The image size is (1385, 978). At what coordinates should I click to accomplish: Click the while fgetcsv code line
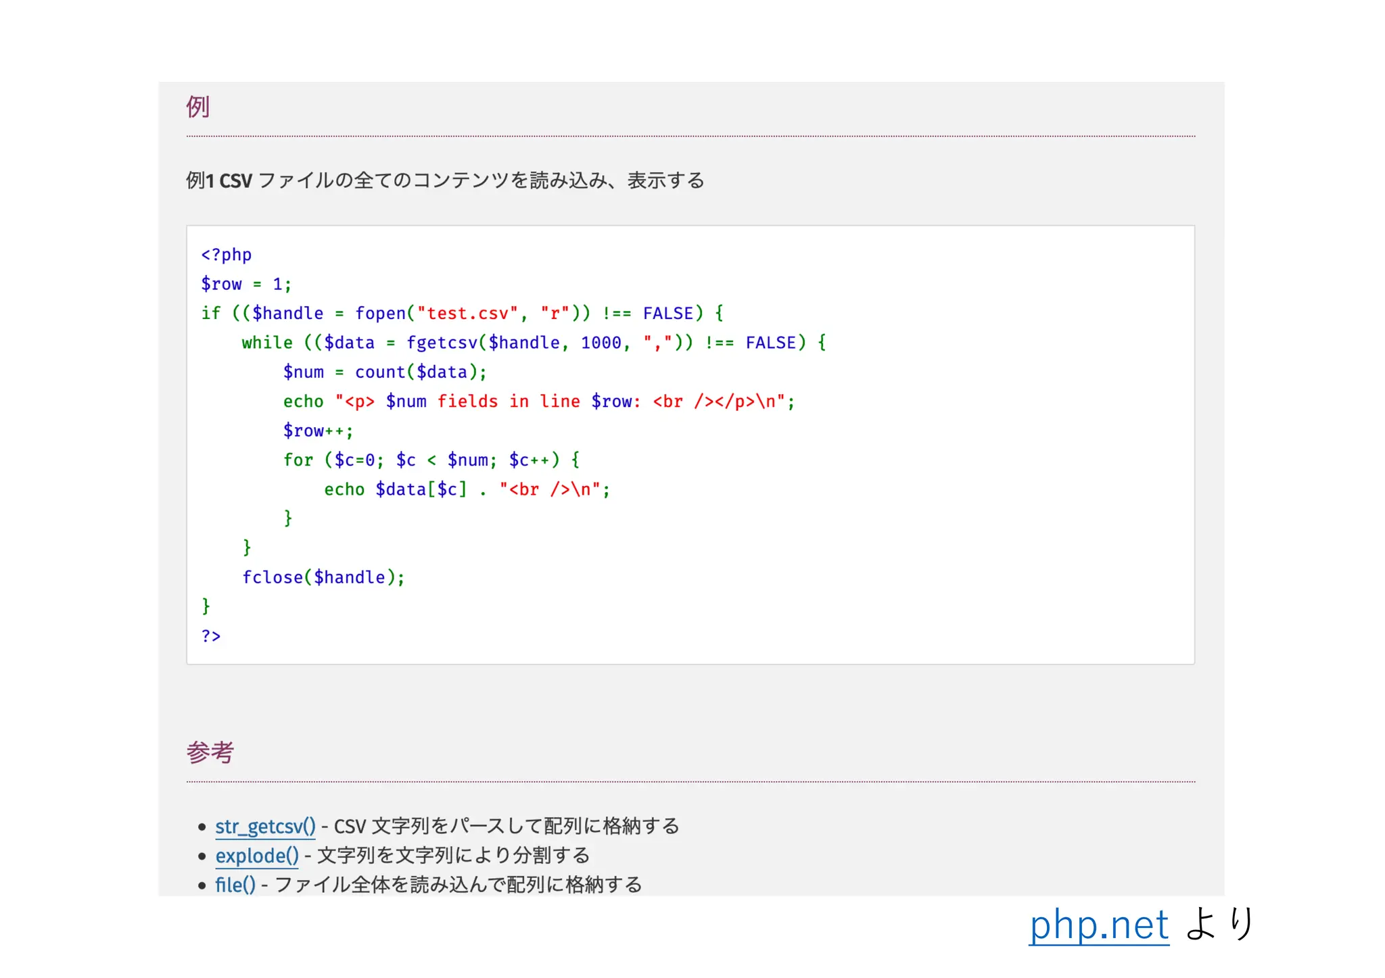(x=534, y=343)
